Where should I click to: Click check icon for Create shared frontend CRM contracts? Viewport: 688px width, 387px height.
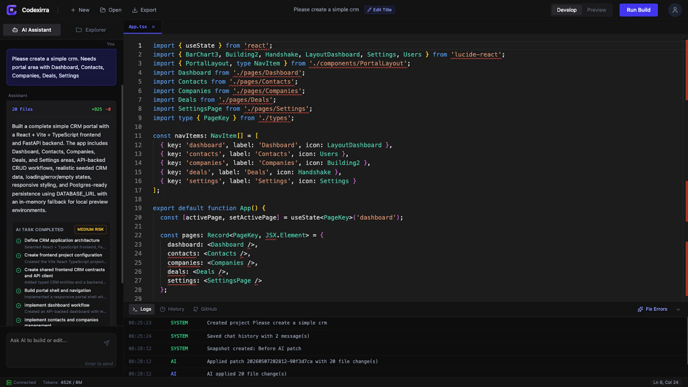[18, 270]
